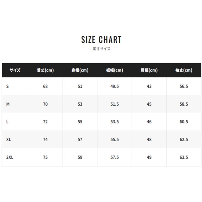Click the 68 length value for S

[x=45, y=86]
